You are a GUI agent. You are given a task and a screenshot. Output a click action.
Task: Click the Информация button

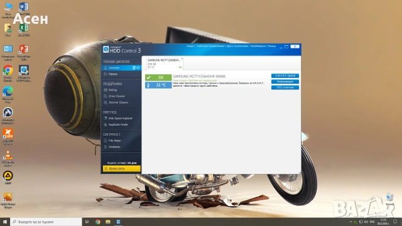(285, 82)
